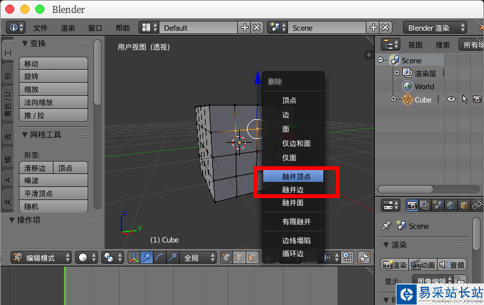
Task: Open the pivot point dropdown
Action: pos(112,257)
